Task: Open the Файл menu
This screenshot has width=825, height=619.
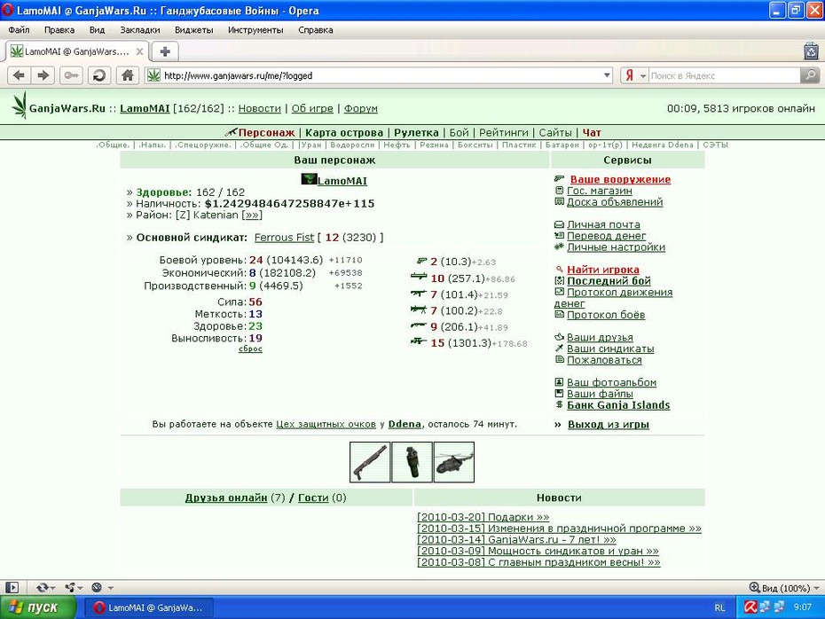Action: click(x=19, y=30)
